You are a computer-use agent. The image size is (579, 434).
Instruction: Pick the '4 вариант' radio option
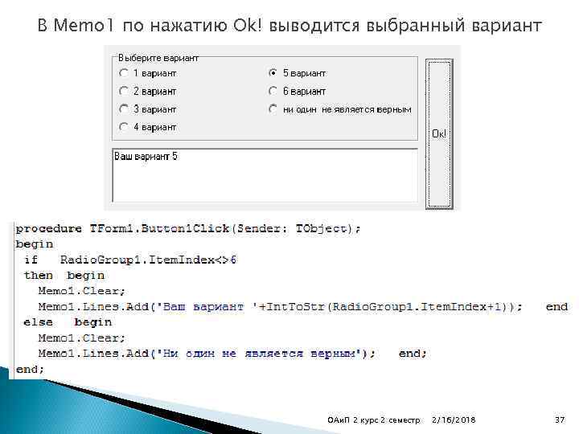click(124, 127)
